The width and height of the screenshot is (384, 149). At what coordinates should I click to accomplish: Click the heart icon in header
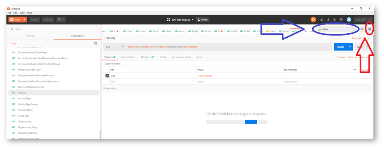click(x=341, y=20)
